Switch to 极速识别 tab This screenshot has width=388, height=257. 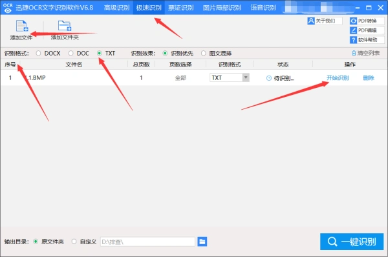(149, 8)
